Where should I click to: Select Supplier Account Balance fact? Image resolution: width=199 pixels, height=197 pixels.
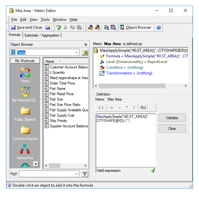coord(66,126)
